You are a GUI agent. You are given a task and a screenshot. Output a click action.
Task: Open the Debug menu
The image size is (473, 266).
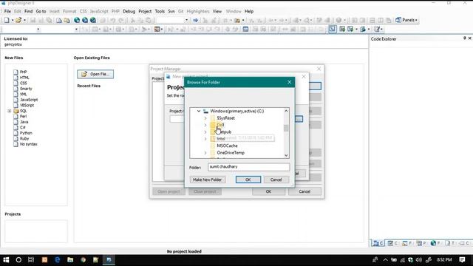point(129,11)
